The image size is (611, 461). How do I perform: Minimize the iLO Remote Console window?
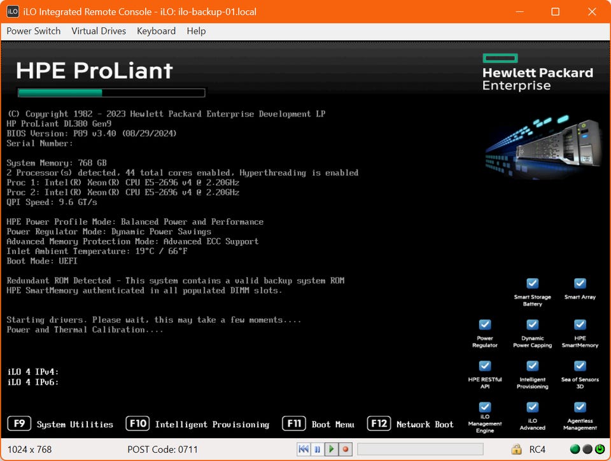pyautogui.click(x=519, y=11)
